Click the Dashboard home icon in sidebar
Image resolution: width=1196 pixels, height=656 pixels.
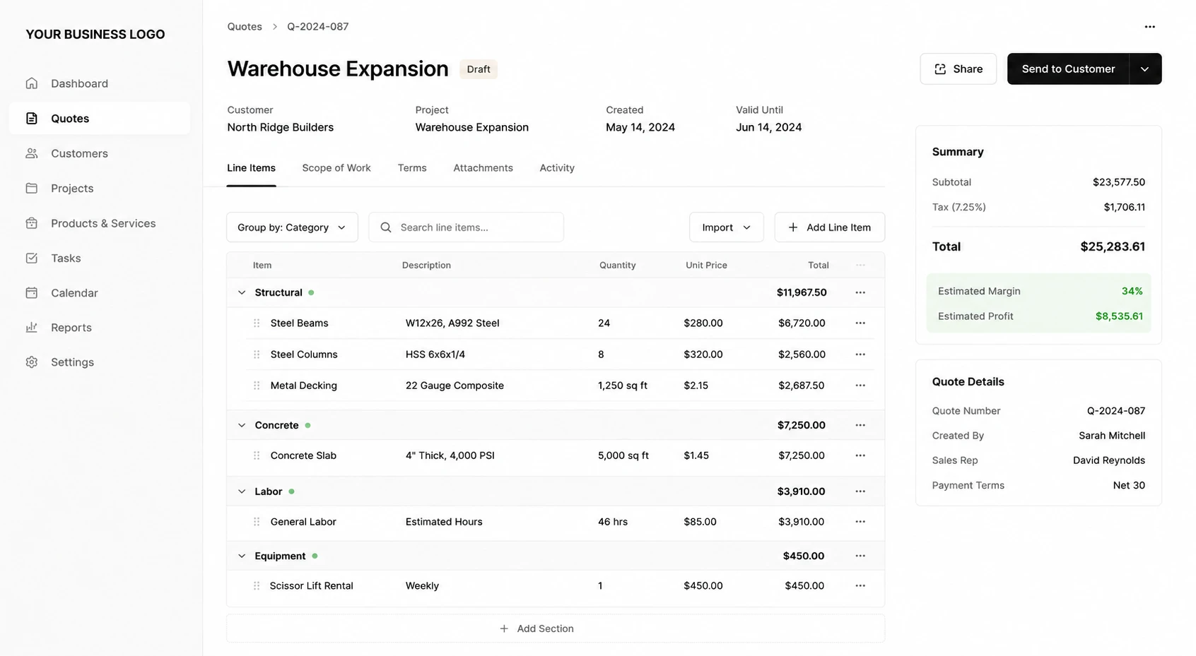32,83
